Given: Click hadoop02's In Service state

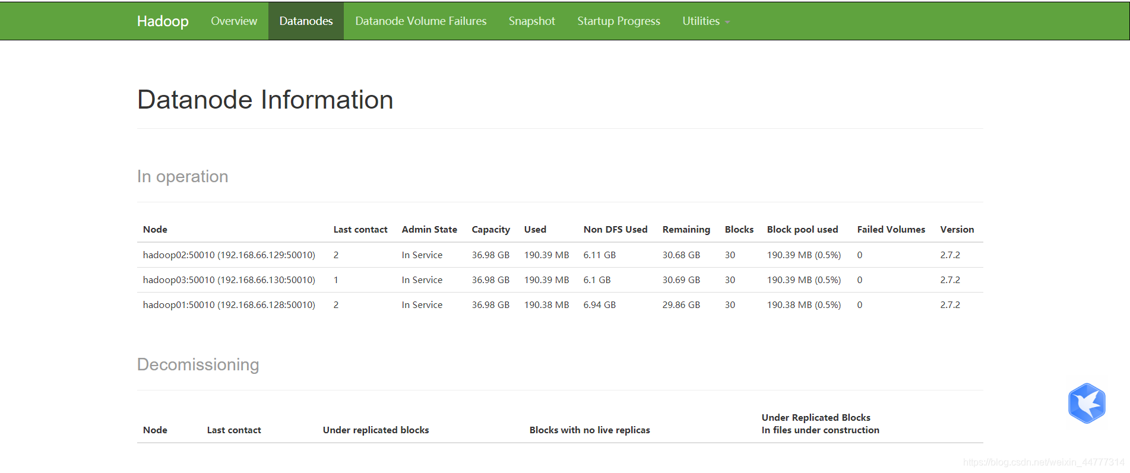Looking at the screenshot, I should point(422,255).
